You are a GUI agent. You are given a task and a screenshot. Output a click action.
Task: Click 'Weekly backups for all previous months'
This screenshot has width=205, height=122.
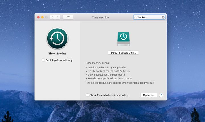109,78
